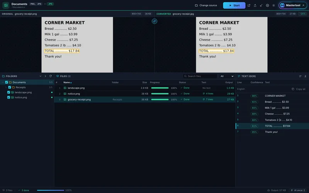The width and height of the screenshot is (309, 193).
Task: Uncheck notice.png checkbox in folder tree
Action: click(8, 97)
